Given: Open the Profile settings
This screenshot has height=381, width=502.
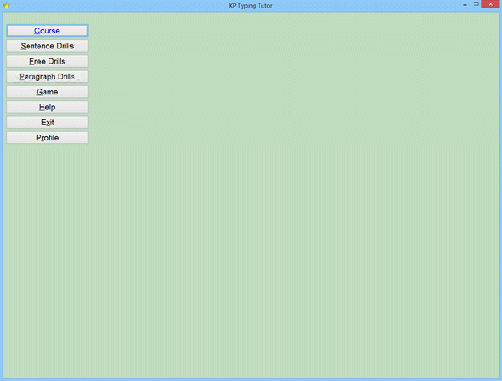Looking at the screenshot, I should pyautogui.click(x=47, y=138).
